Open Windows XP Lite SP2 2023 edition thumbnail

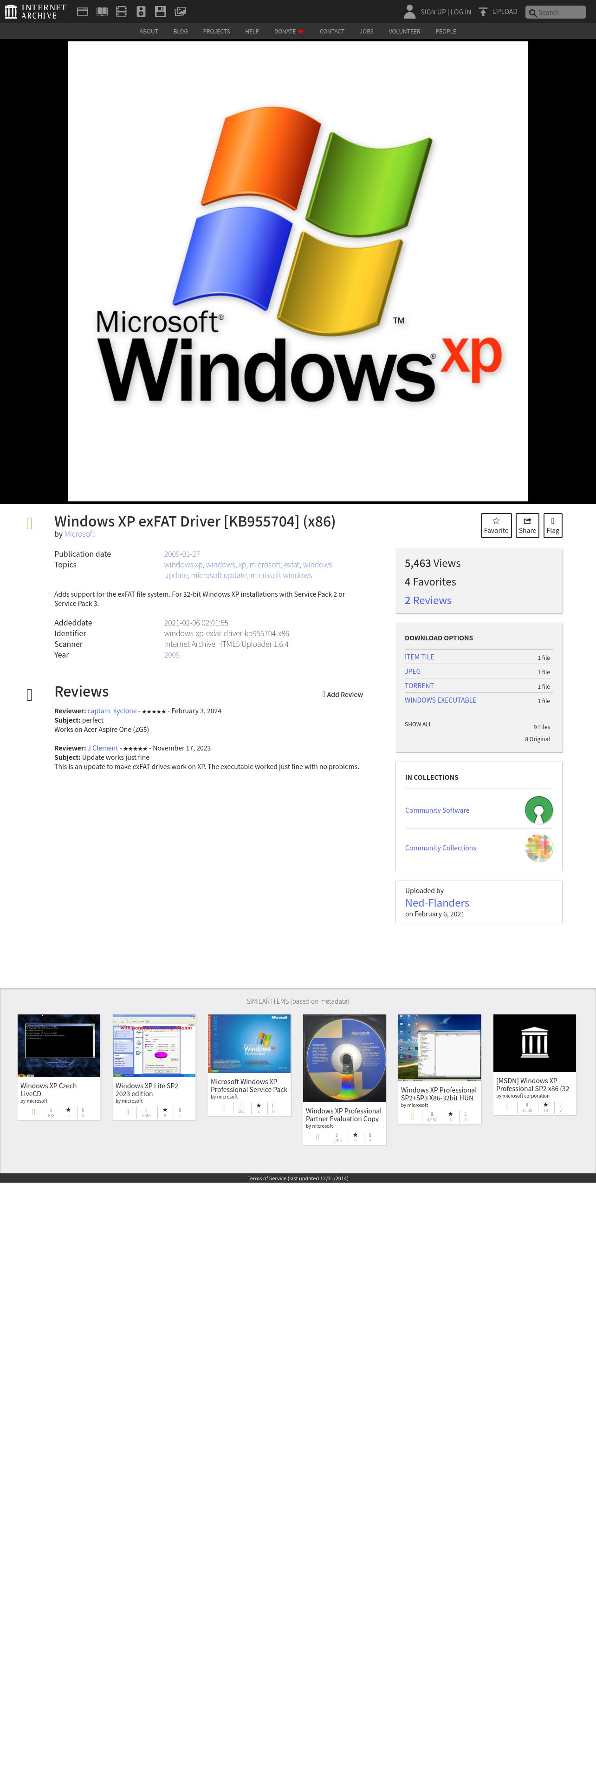[x=154, y=1046]
